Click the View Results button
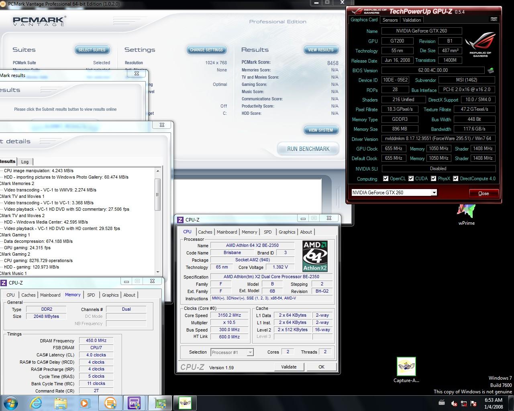The image size is (514, 411). pos(321,50)
